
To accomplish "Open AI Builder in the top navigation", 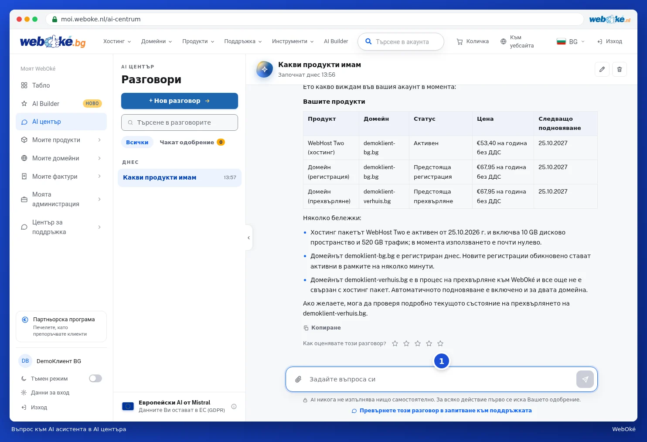I will (x=336, y=41).
